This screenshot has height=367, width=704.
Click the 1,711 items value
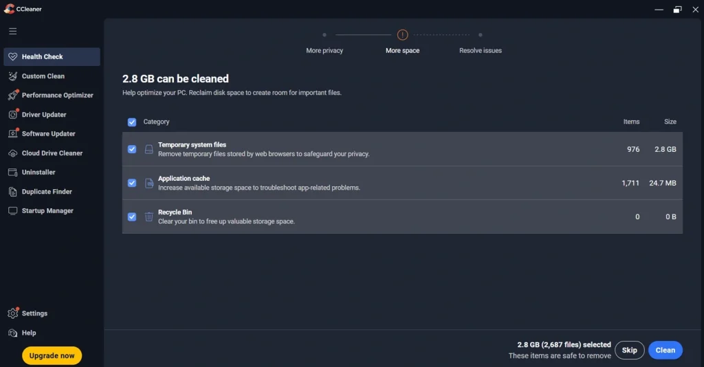click(630, 183)
